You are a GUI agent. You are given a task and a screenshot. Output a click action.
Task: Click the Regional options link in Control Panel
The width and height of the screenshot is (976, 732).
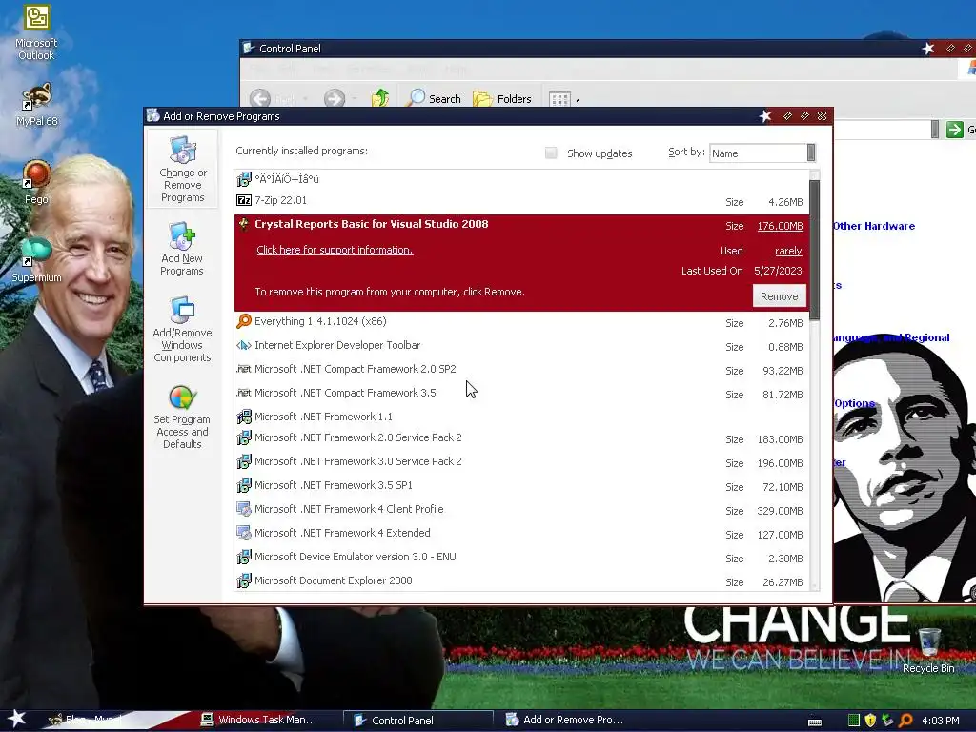click(x=891, y=337)
